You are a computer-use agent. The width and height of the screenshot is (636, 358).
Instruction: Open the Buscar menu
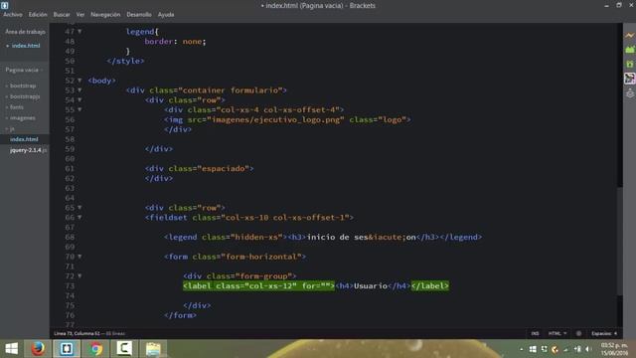tap(62, 14)
